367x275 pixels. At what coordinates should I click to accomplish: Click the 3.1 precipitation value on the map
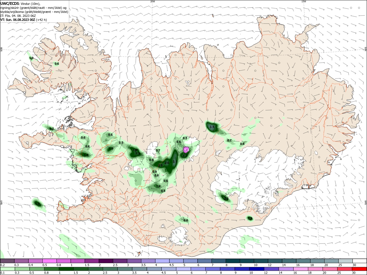pyautogui.click(x=175, y=162)
